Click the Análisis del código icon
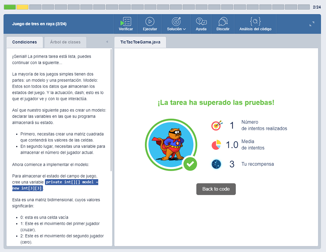This screenshot has width=326, height=252. pyautogui.click(x=255, y=22)
